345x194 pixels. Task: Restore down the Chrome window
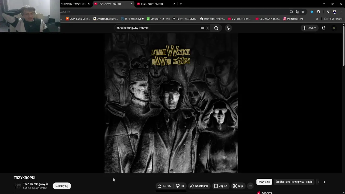coord(332,4)
